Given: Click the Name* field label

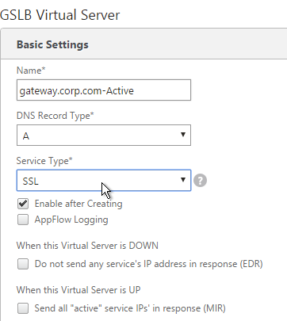Looking at the screenshot, I should 31,71.
